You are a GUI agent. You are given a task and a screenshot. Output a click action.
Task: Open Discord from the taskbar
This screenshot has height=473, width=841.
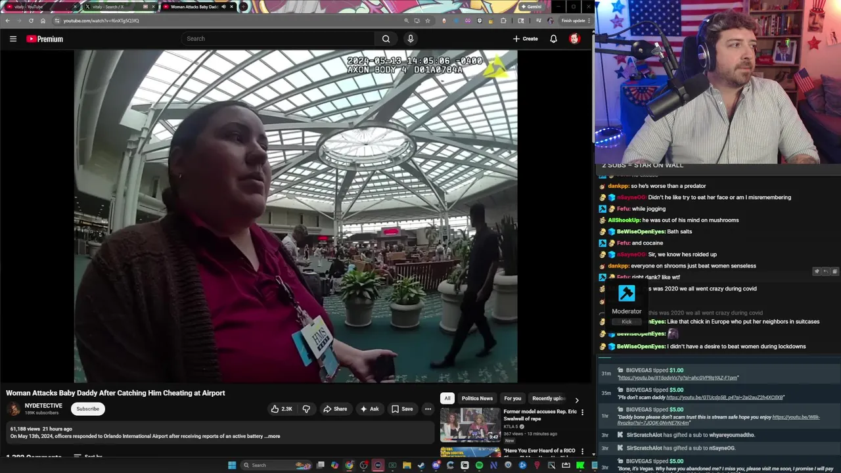pos(436,465)
